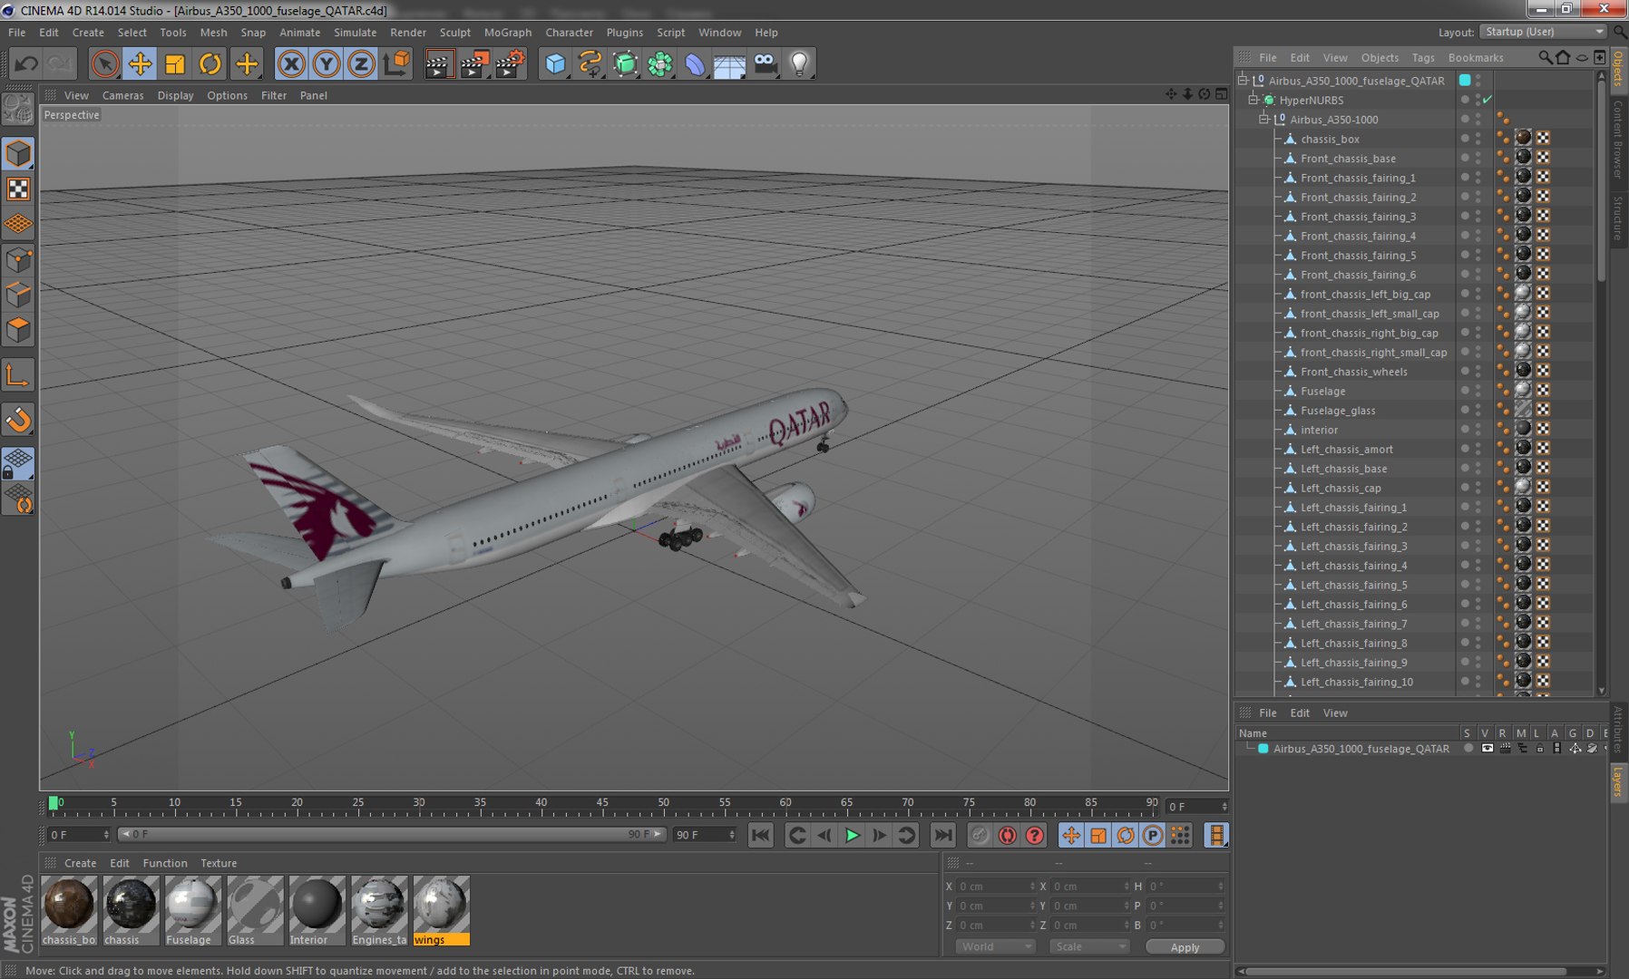This screenshot has width=1629, height=979.
Task: Select the Move tool in the top toolbar
Action: coord(140,64)
